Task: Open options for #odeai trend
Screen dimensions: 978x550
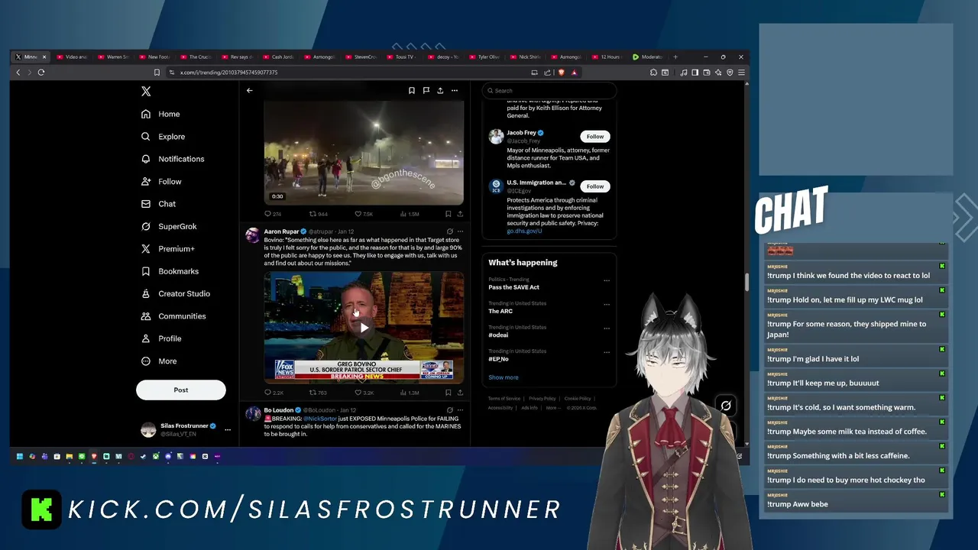Action: pyautogui.click(x=607, y=328)
